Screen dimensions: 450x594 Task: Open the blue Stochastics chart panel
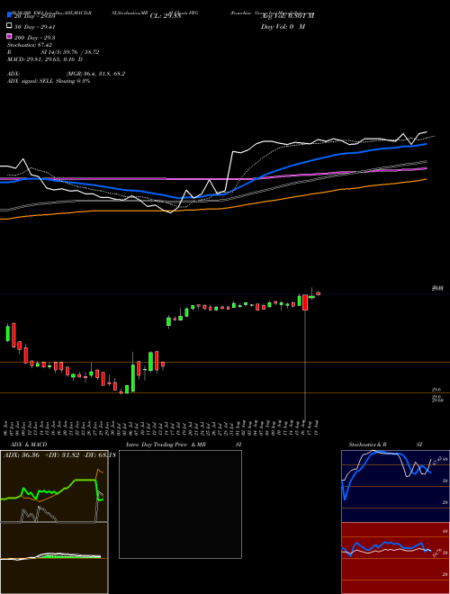coord(395,486)
